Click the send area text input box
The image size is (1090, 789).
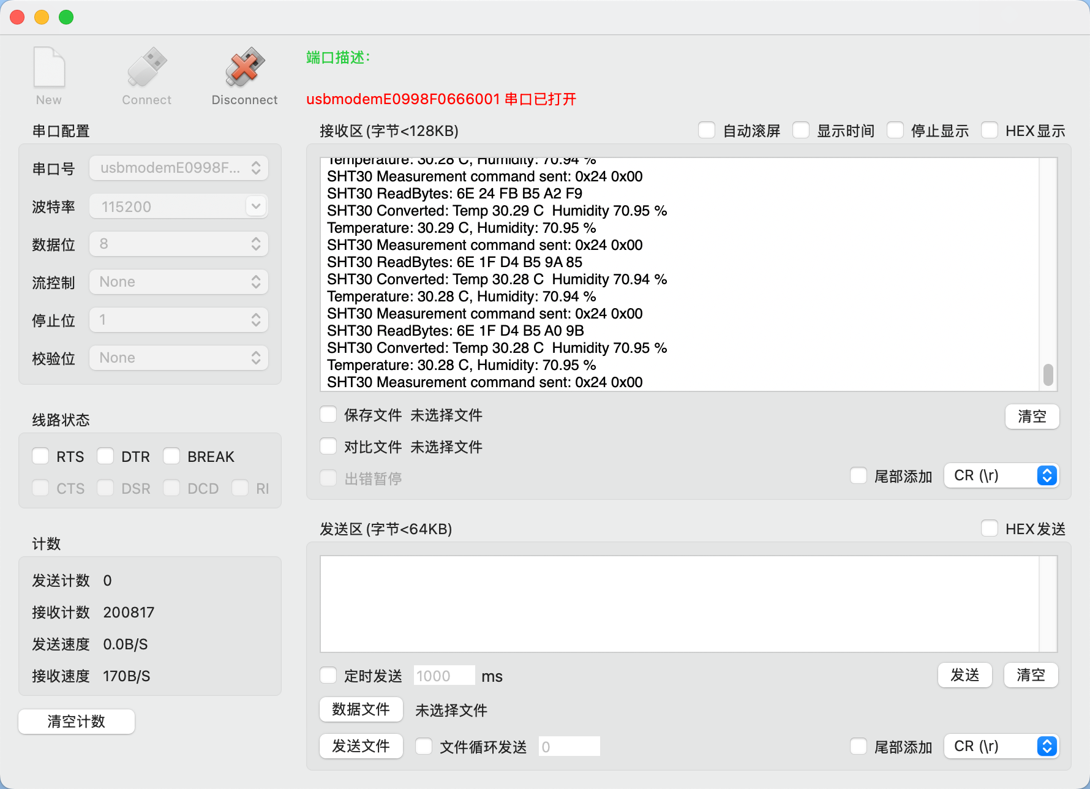coord(680,604)
